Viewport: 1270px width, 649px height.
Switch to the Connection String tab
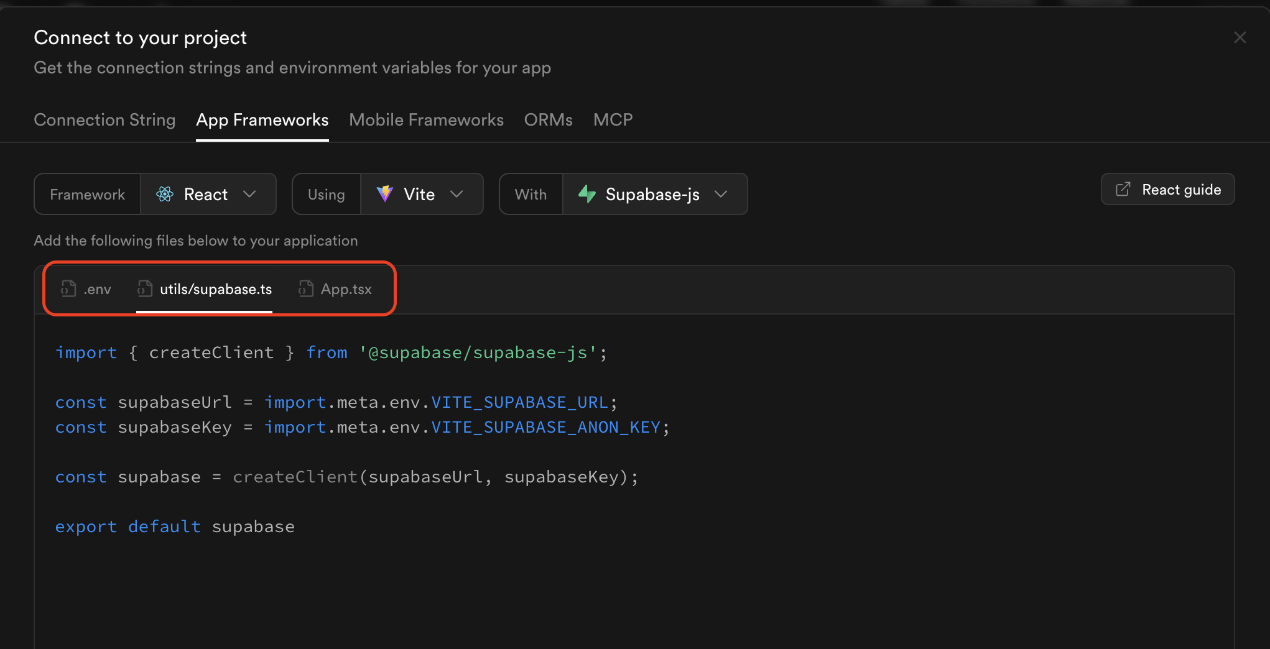pyautogui.click(x=104, y=119)
